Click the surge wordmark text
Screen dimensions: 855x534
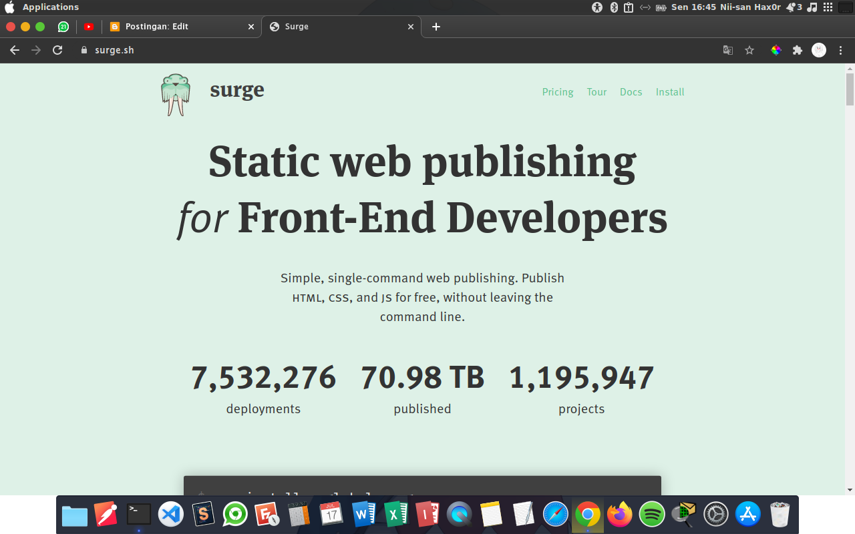tap(237, 90)
